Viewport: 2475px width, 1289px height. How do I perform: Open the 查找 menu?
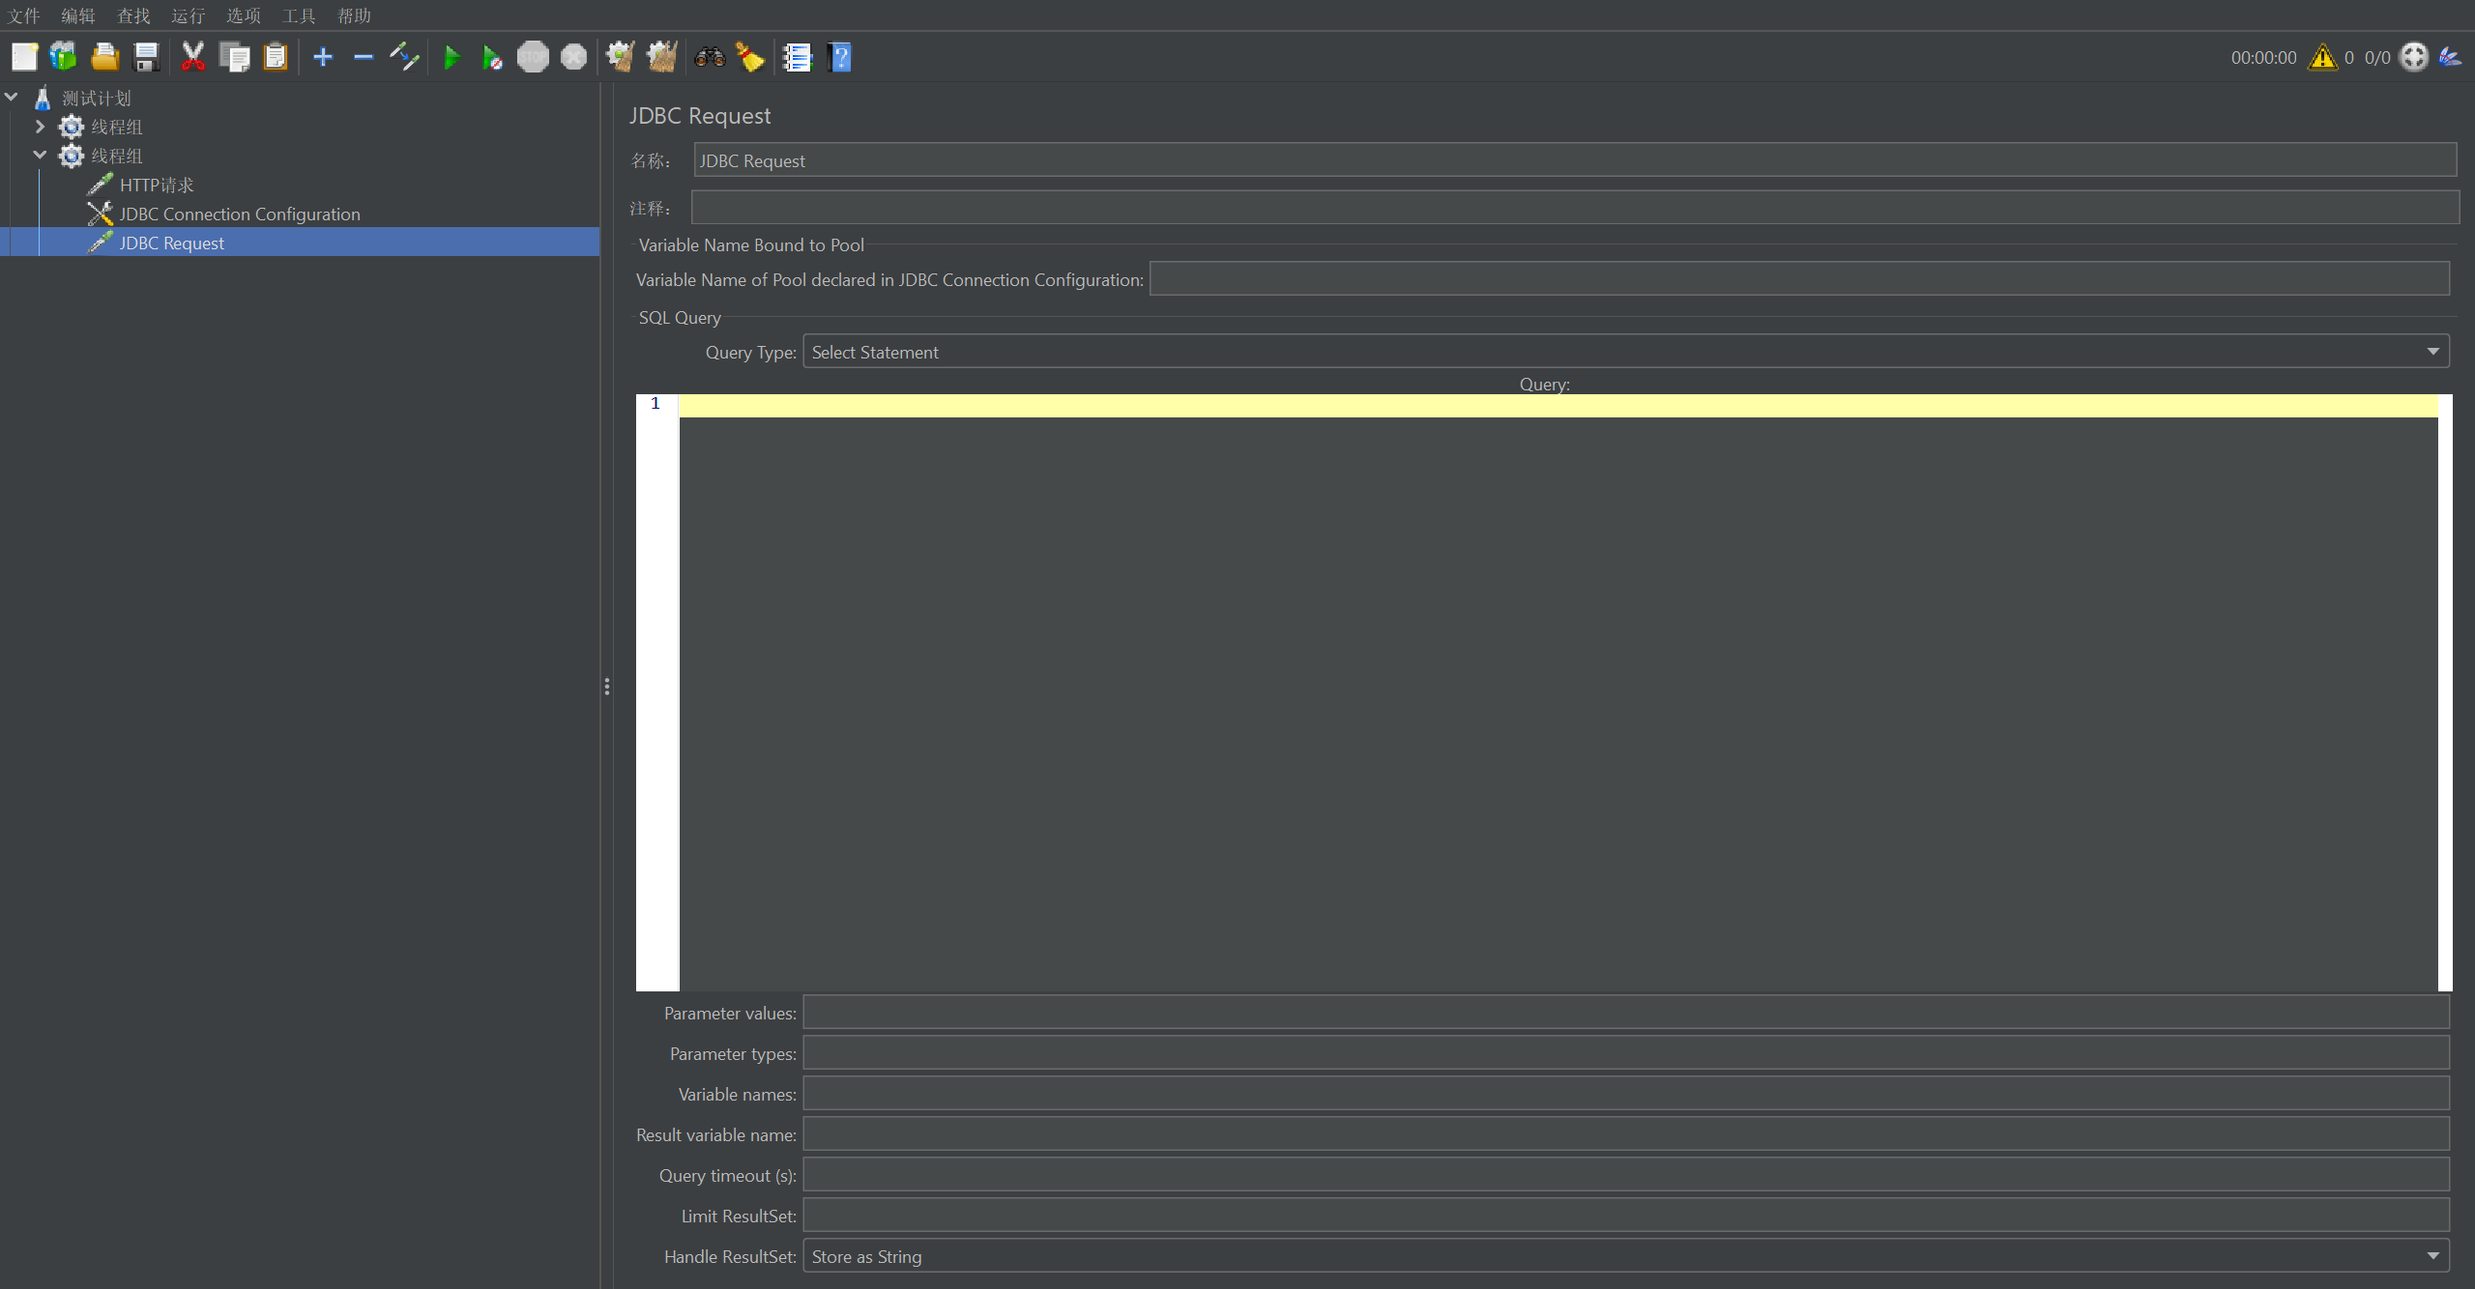click(x=133, y=15)
